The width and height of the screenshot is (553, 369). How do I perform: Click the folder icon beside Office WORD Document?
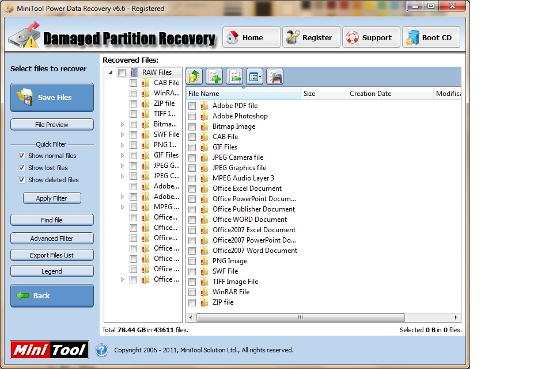204,220
